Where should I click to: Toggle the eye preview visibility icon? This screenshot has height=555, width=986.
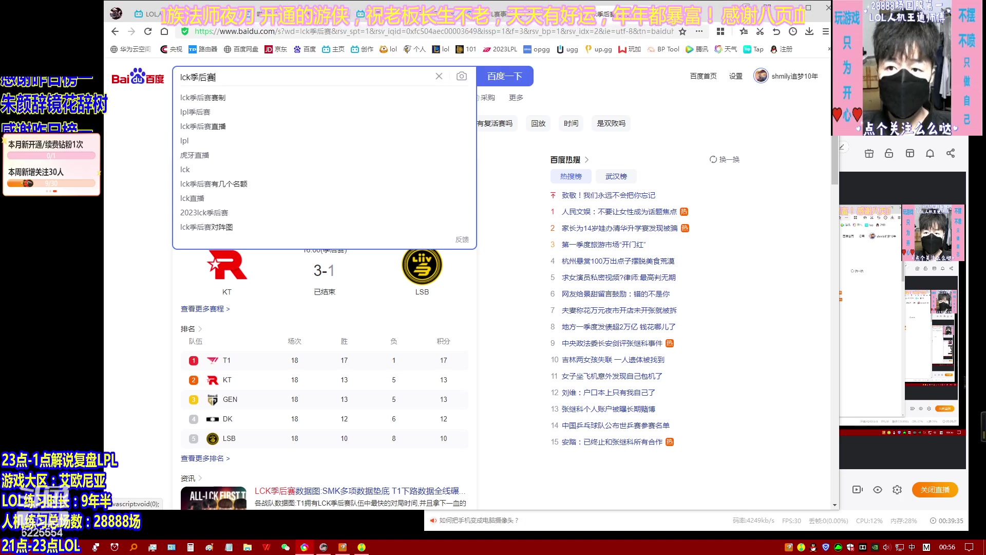[878, 490]
